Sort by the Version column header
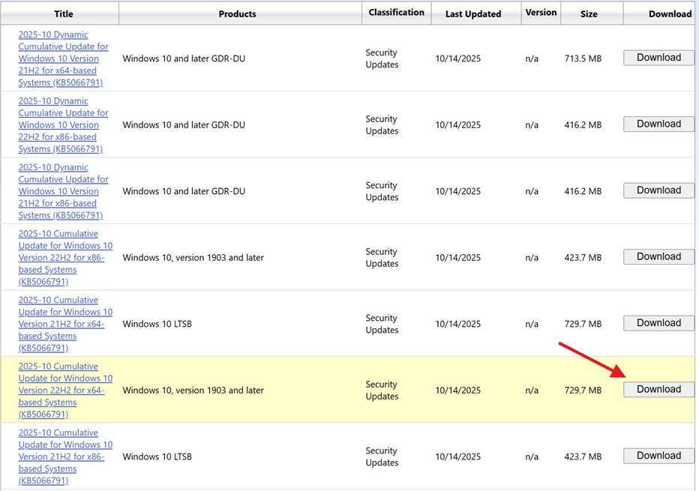The height and width of the screenshot is (491, 699). tap(541, 13)
